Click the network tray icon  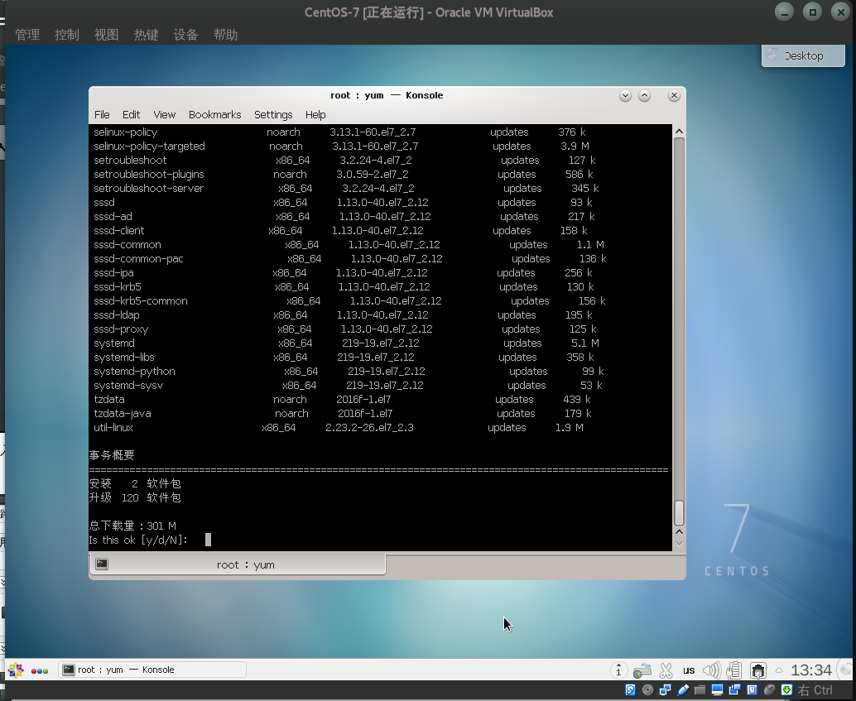coord(642,670)
